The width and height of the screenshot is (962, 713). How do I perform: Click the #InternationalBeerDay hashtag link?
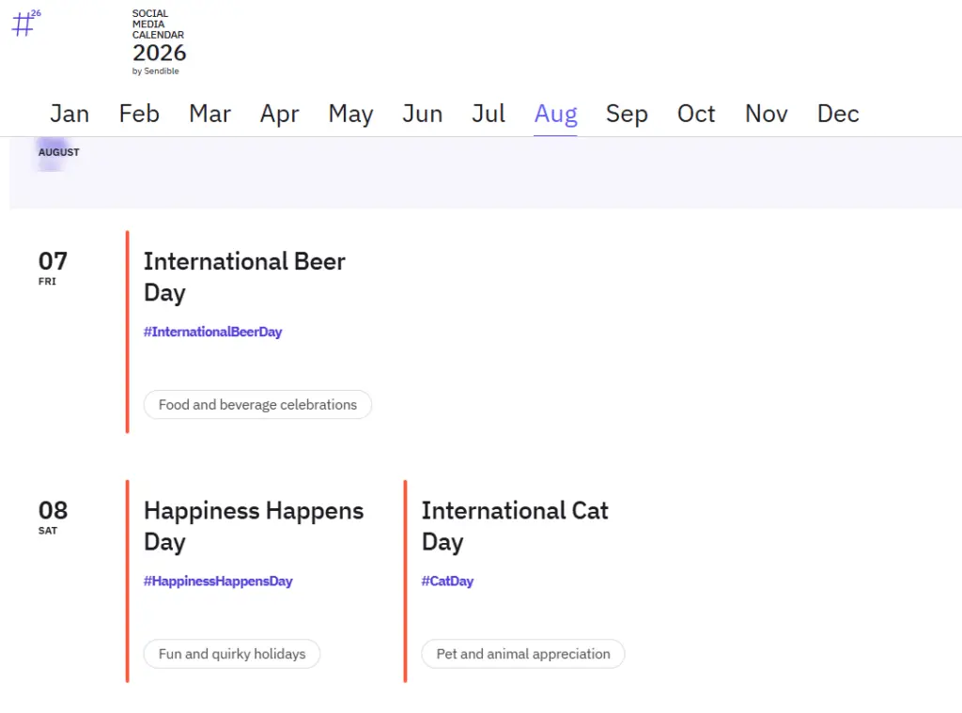tap(213, 332)
